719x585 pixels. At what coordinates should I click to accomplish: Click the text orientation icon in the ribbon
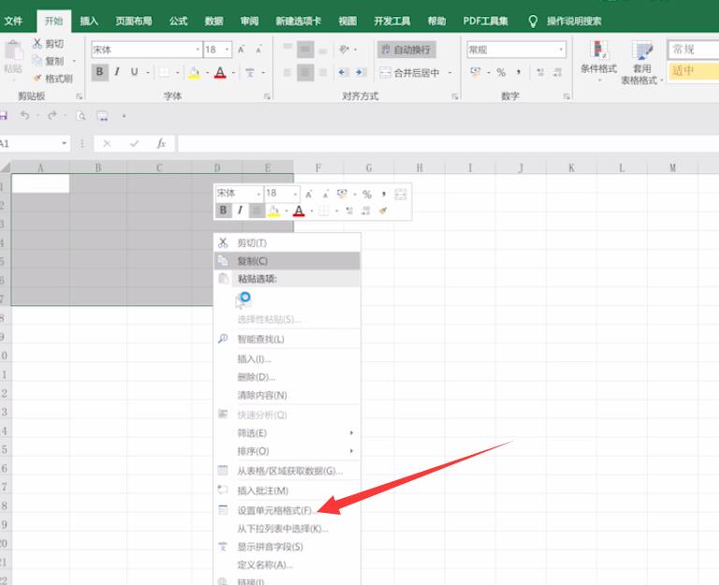click(x=345, y=49)
